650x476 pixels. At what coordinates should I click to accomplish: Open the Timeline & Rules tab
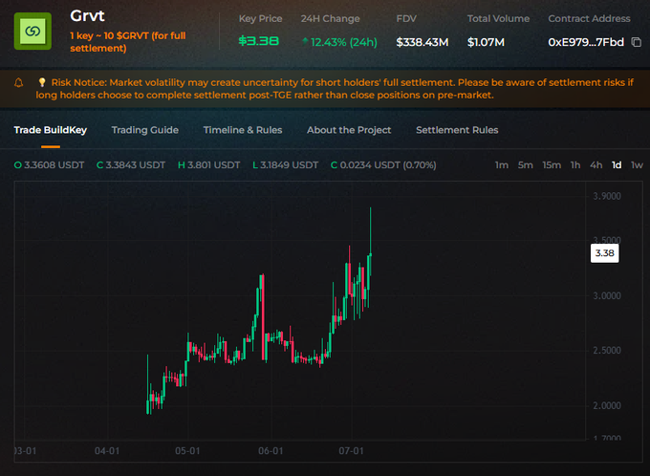(243, 130)
